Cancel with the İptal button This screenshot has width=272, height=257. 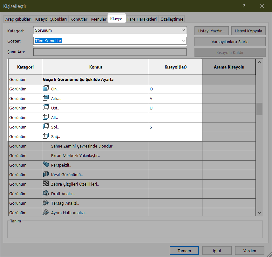[217, 251]
